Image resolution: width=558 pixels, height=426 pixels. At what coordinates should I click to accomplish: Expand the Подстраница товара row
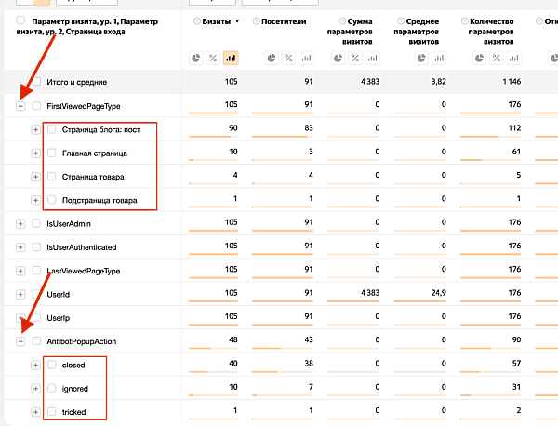point(35,200)
